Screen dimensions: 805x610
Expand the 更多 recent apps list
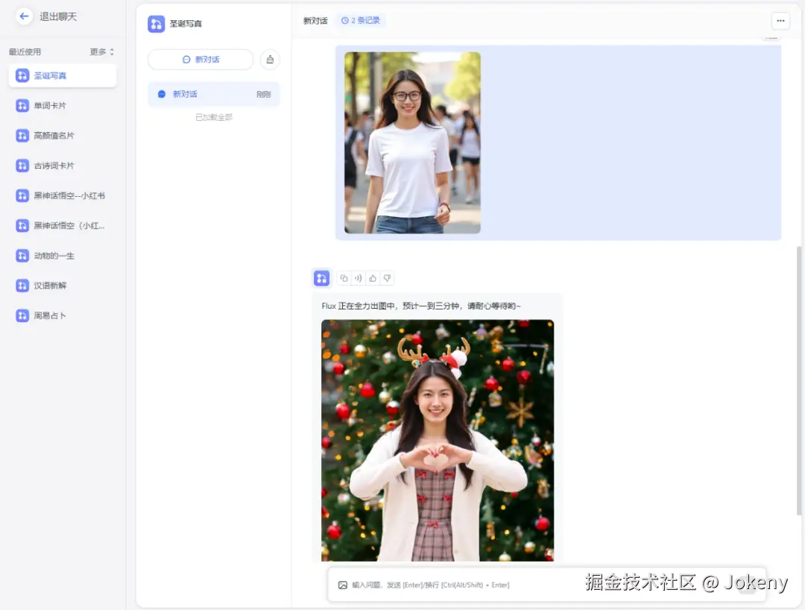102,52
